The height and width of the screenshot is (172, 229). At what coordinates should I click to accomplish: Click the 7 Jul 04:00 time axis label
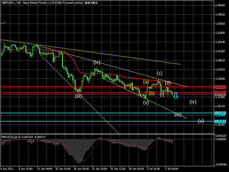[172, 169]
